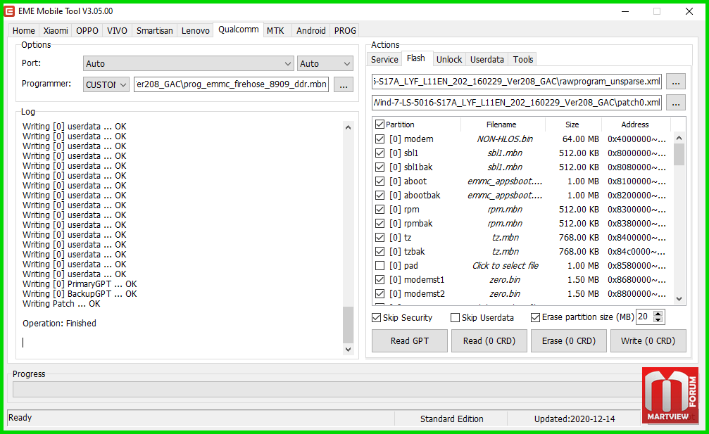This screenshot has width=709, height=434.
Task: Switch to the Android tab
Action: click(310, 31)
